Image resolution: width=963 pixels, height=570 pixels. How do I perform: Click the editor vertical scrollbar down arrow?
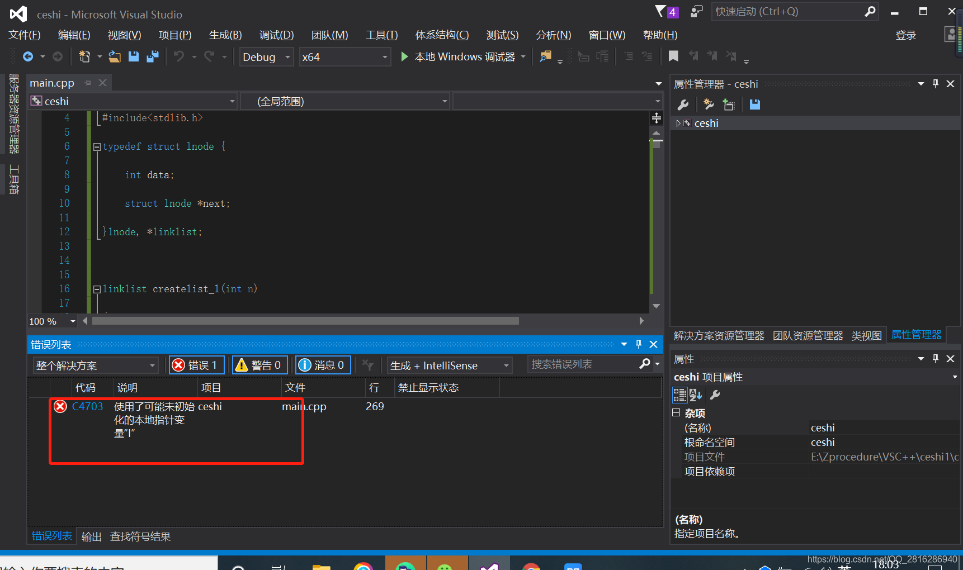(x=657, y=306)
